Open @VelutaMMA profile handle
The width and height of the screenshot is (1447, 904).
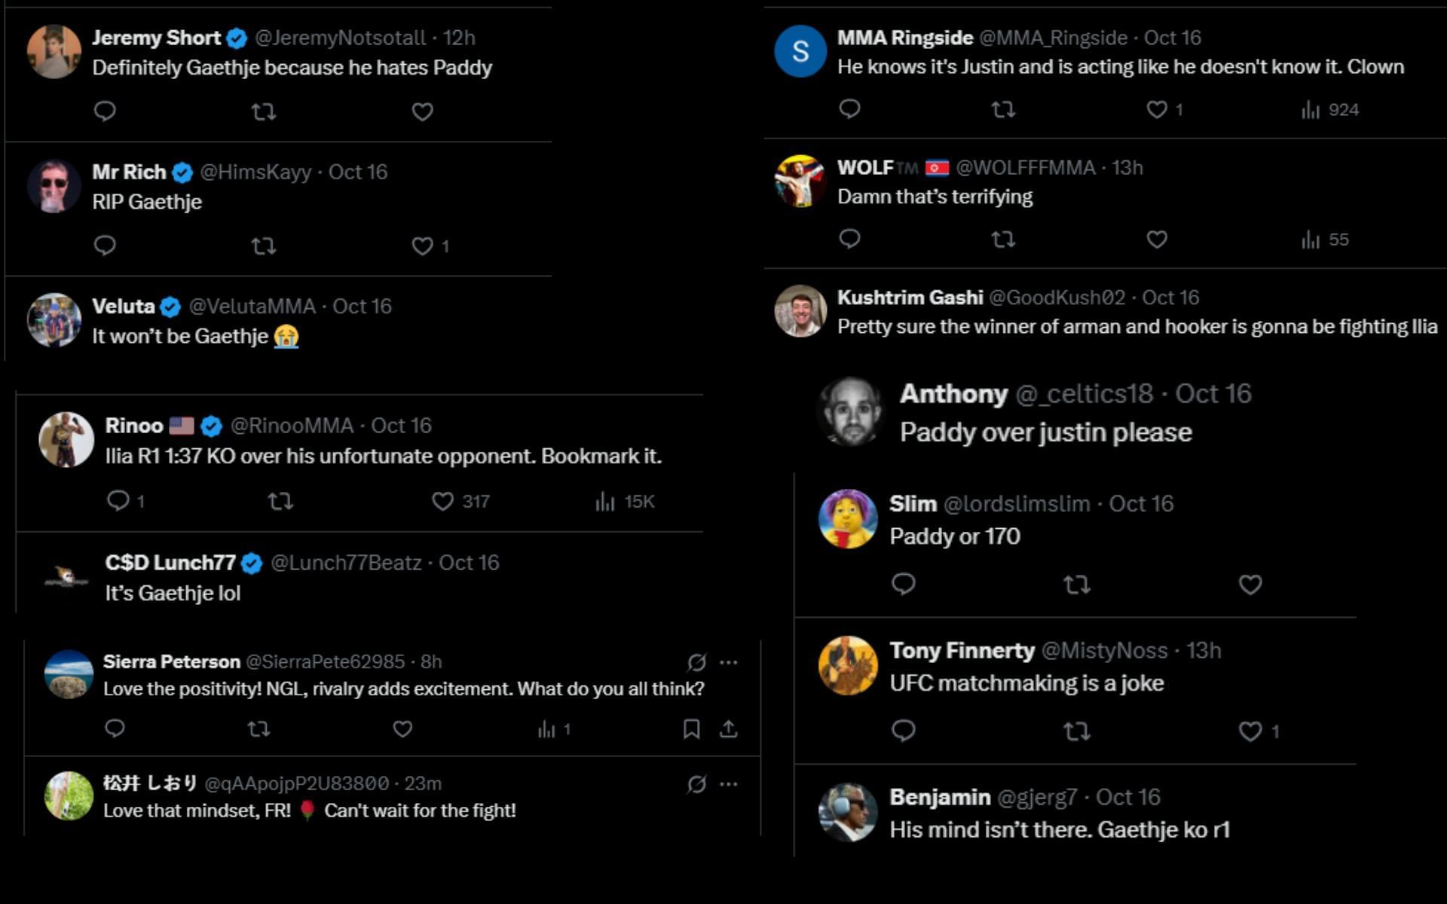pyautogui.click(x=252, y=307)
